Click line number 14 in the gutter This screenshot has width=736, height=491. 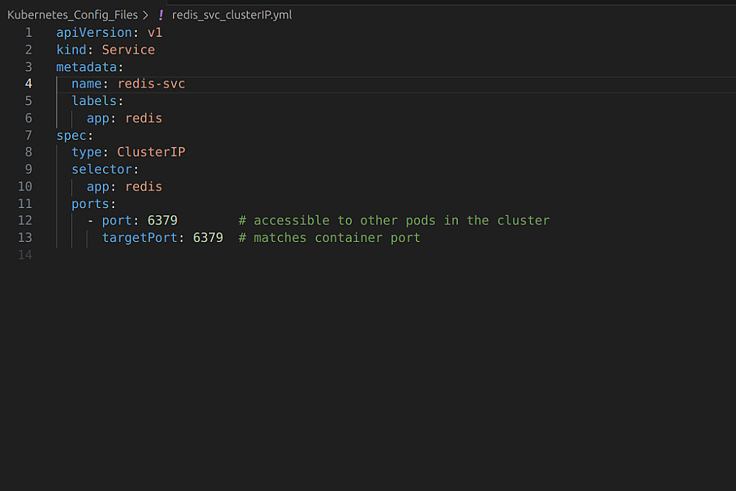coord(25,255)
